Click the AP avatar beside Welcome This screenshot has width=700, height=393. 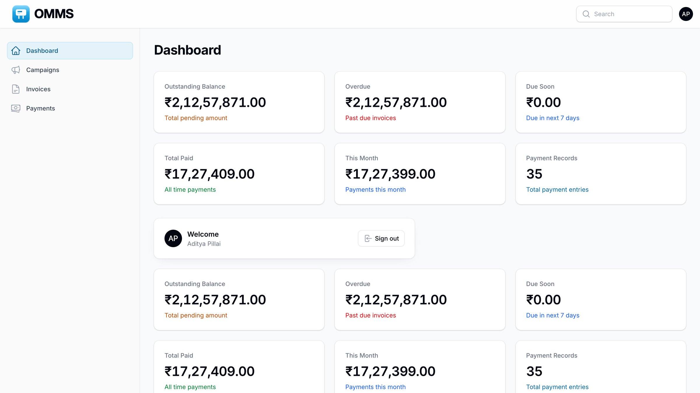coord(173,238)
